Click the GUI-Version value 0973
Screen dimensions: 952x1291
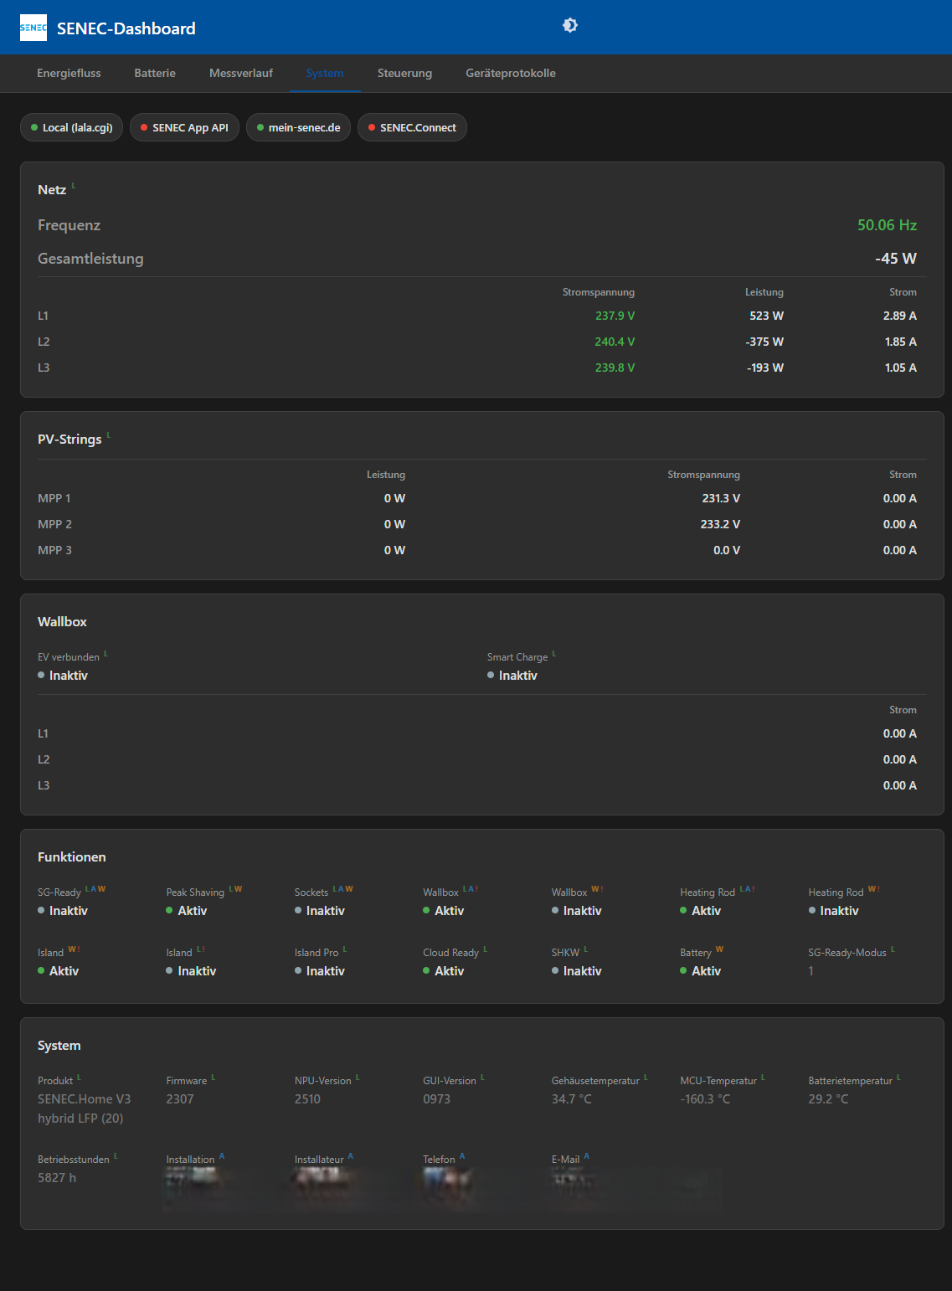436,1099
